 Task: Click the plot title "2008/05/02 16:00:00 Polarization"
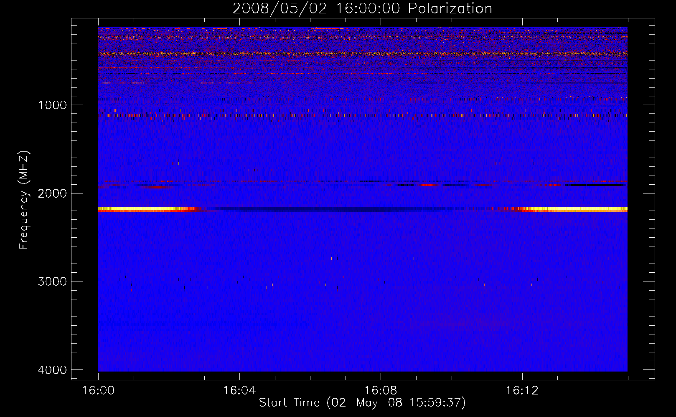click(362, 9)
